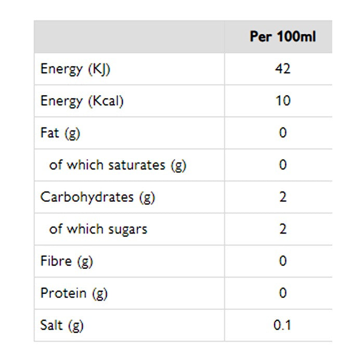Image resolution: width=364 pixels, height=364 pixels.
Task: Click the "Per 100ml" column header
Action: pyautogui.click(x=282, y=37)
